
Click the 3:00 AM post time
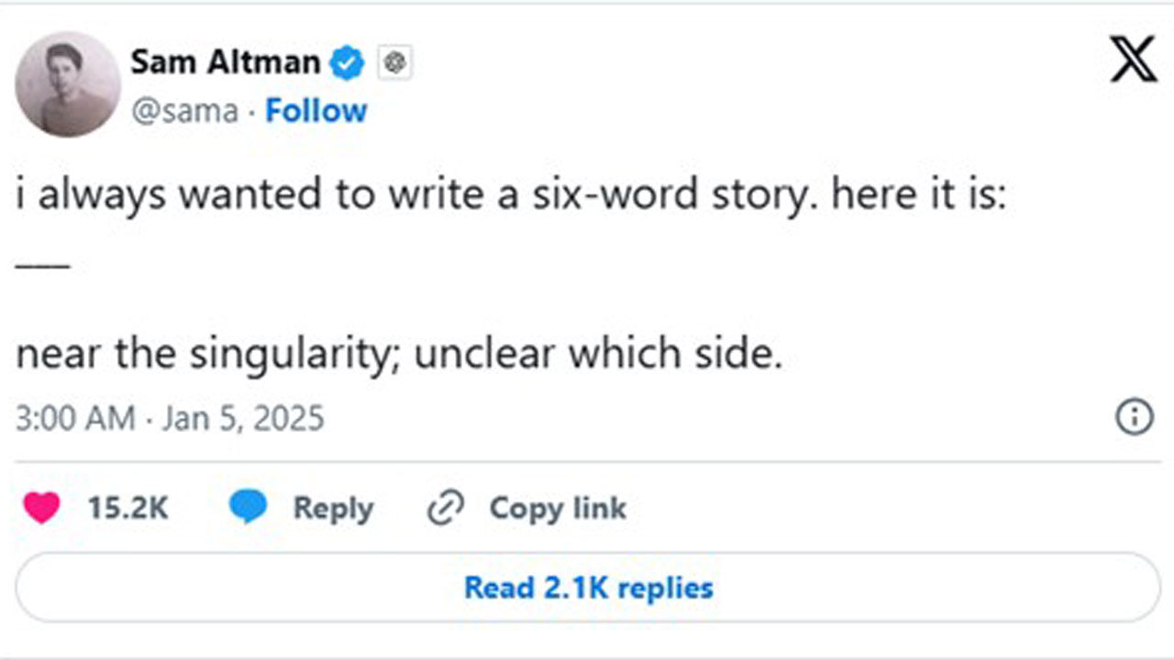(75, 418)
